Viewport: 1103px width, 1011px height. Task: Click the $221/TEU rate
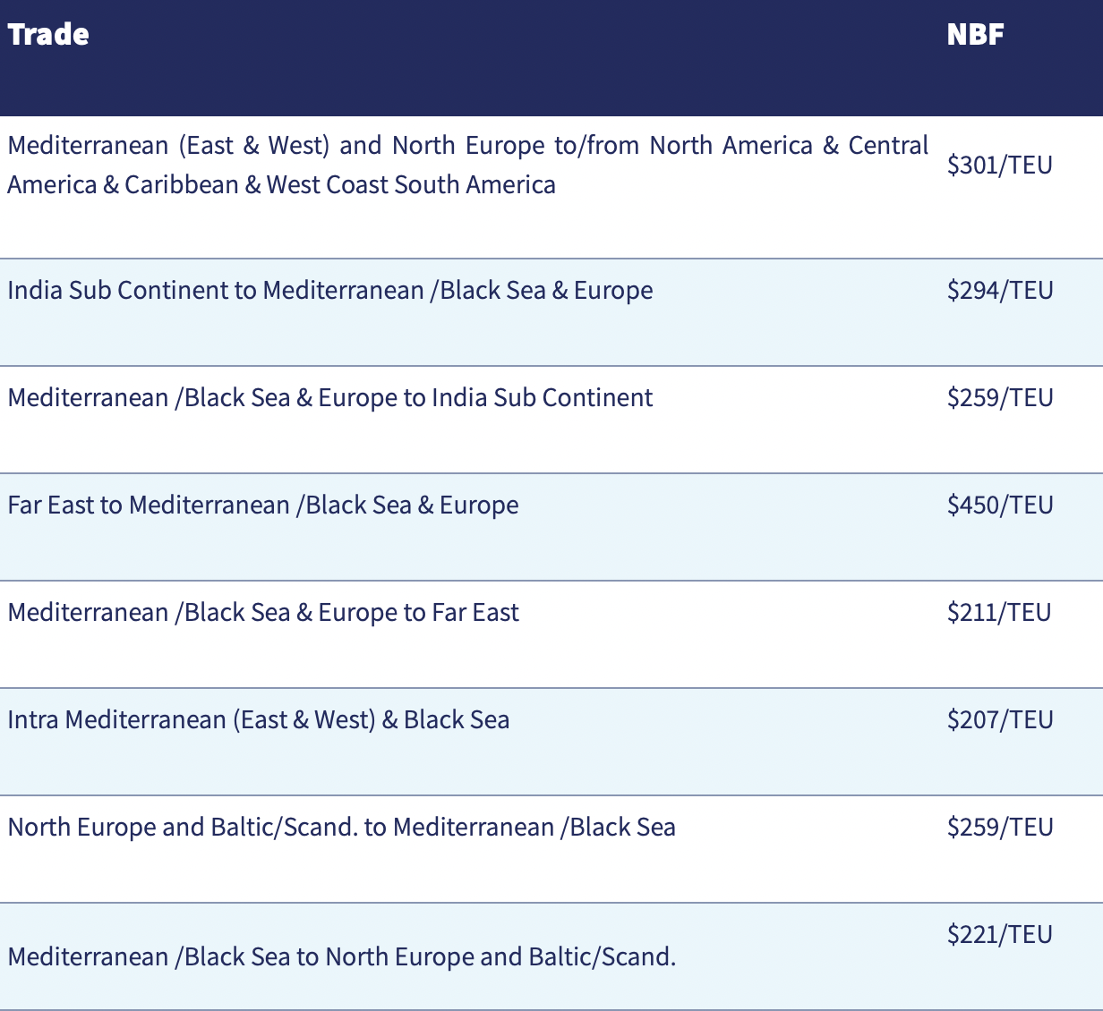[1000, 934]
